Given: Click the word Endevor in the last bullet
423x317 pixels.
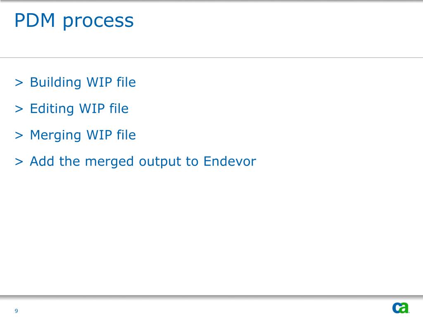Looking at the screenshot, I should pos(230,161).
